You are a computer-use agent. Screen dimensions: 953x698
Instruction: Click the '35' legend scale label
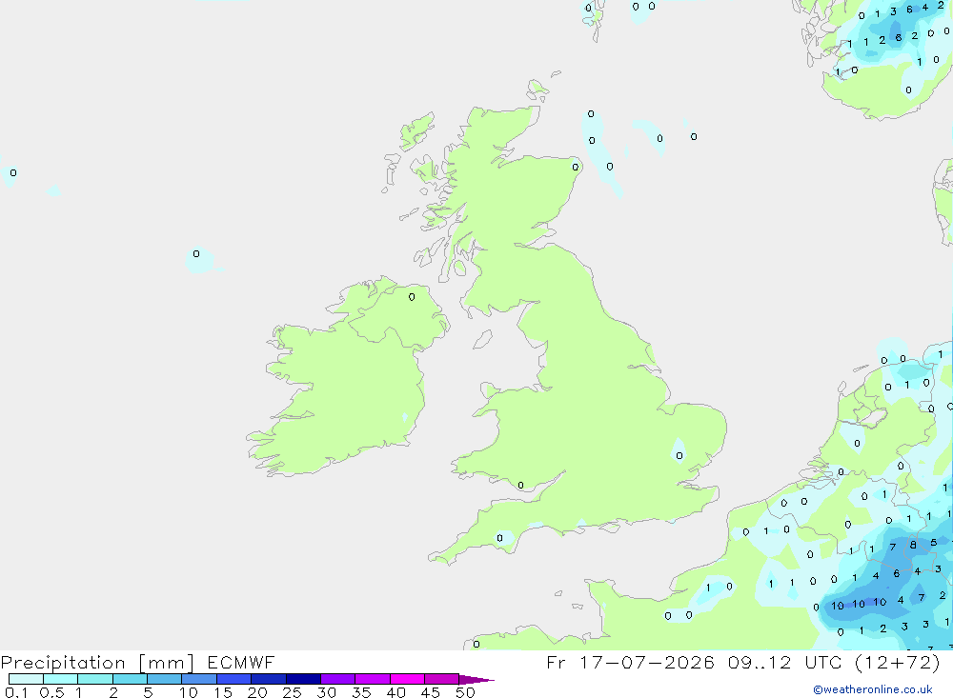361,692
